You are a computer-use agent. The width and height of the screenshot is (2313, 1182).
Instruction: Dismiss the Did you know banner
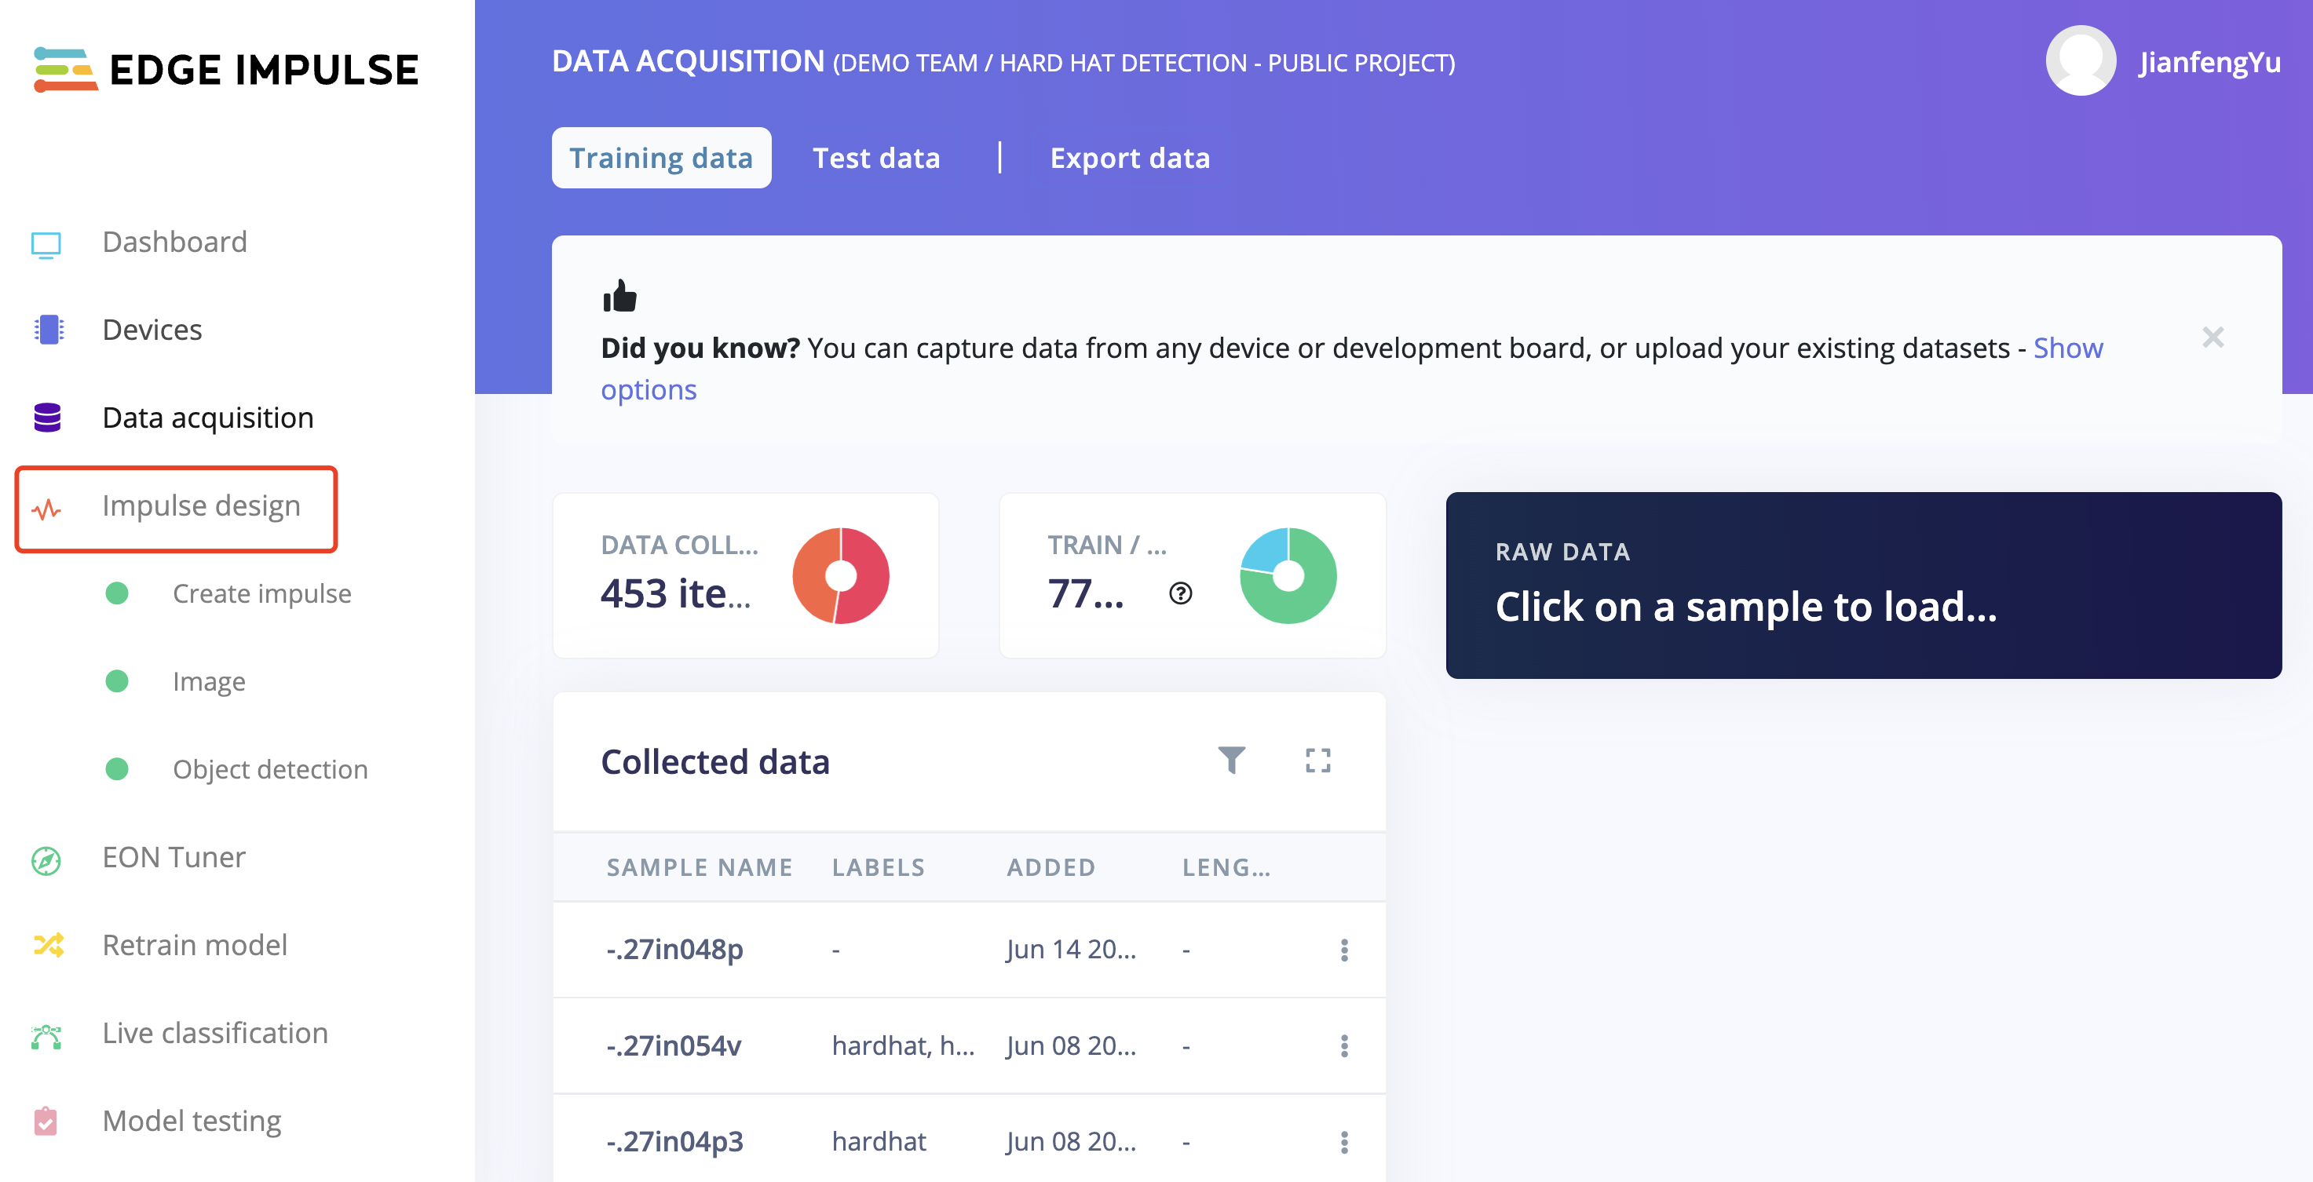pyautogui.click(x=2213, y=337)
